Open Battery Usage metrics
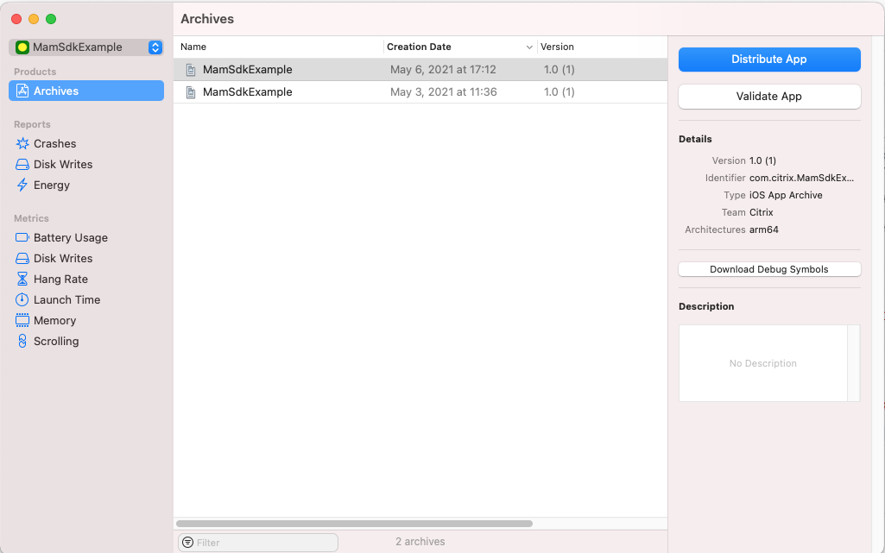This screenshot has width=885, height=553. (x=71, y=238)
